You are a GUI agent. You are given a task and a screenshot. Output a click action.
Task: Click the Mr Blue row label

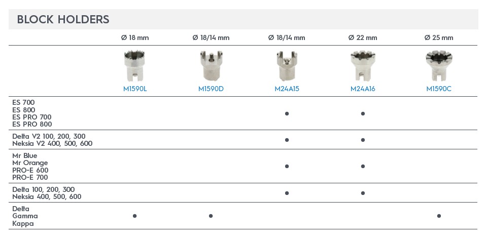click(x=25, y=155)
